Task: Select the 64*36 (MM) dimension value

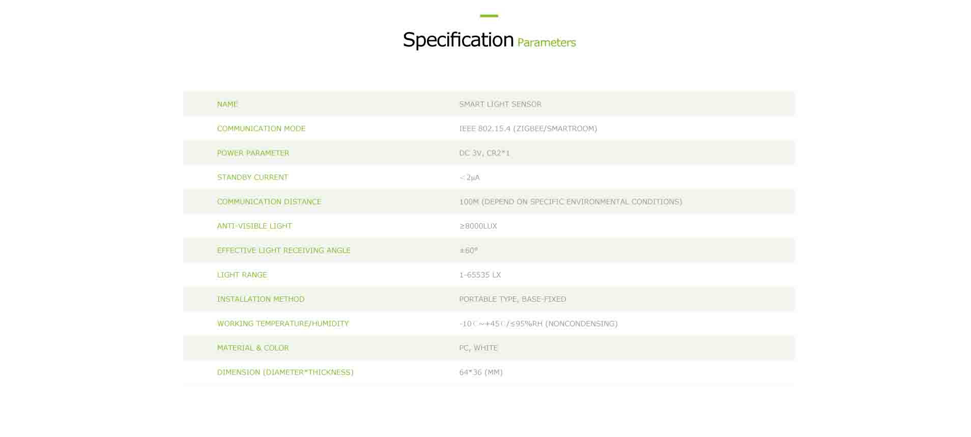Action: pos(481,373)
